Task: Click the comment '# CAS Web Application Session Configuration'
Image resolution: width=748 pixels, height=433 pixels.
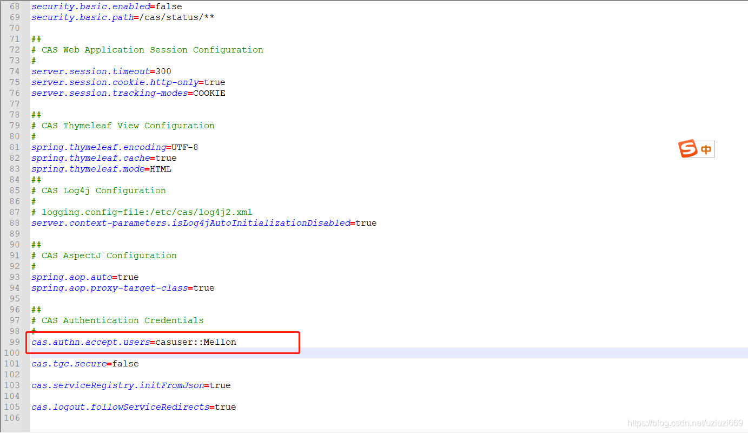Action: click(147, 50)
